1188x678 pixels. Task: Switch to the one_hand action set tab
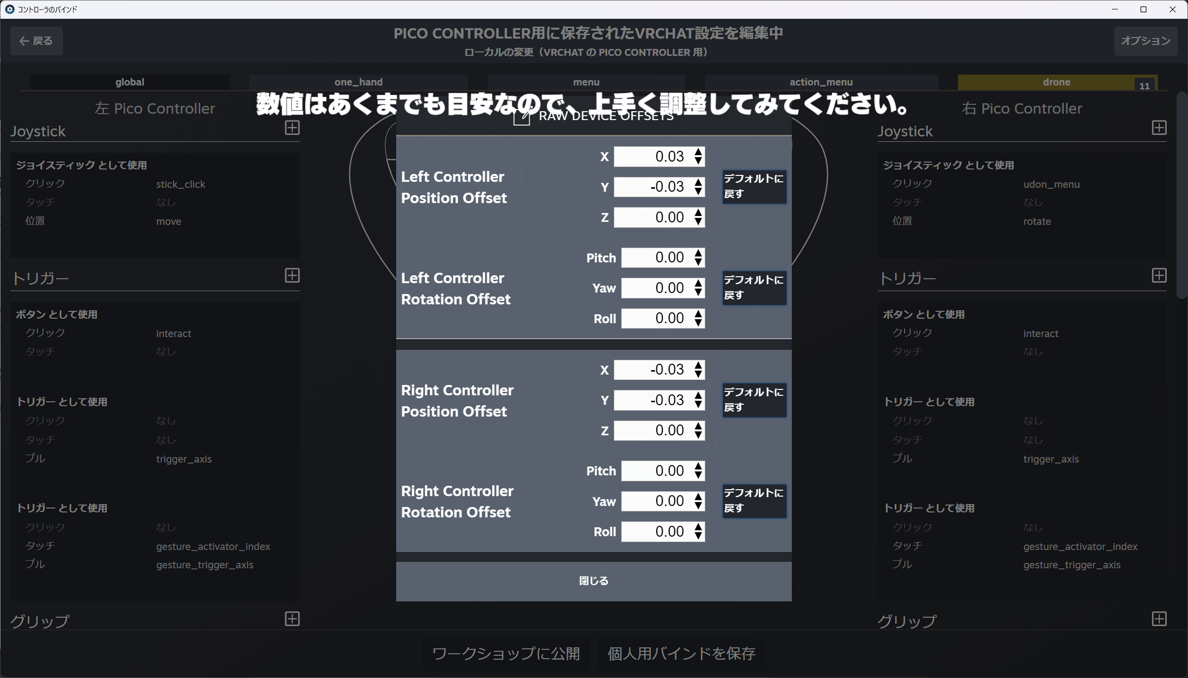point(358,82)
